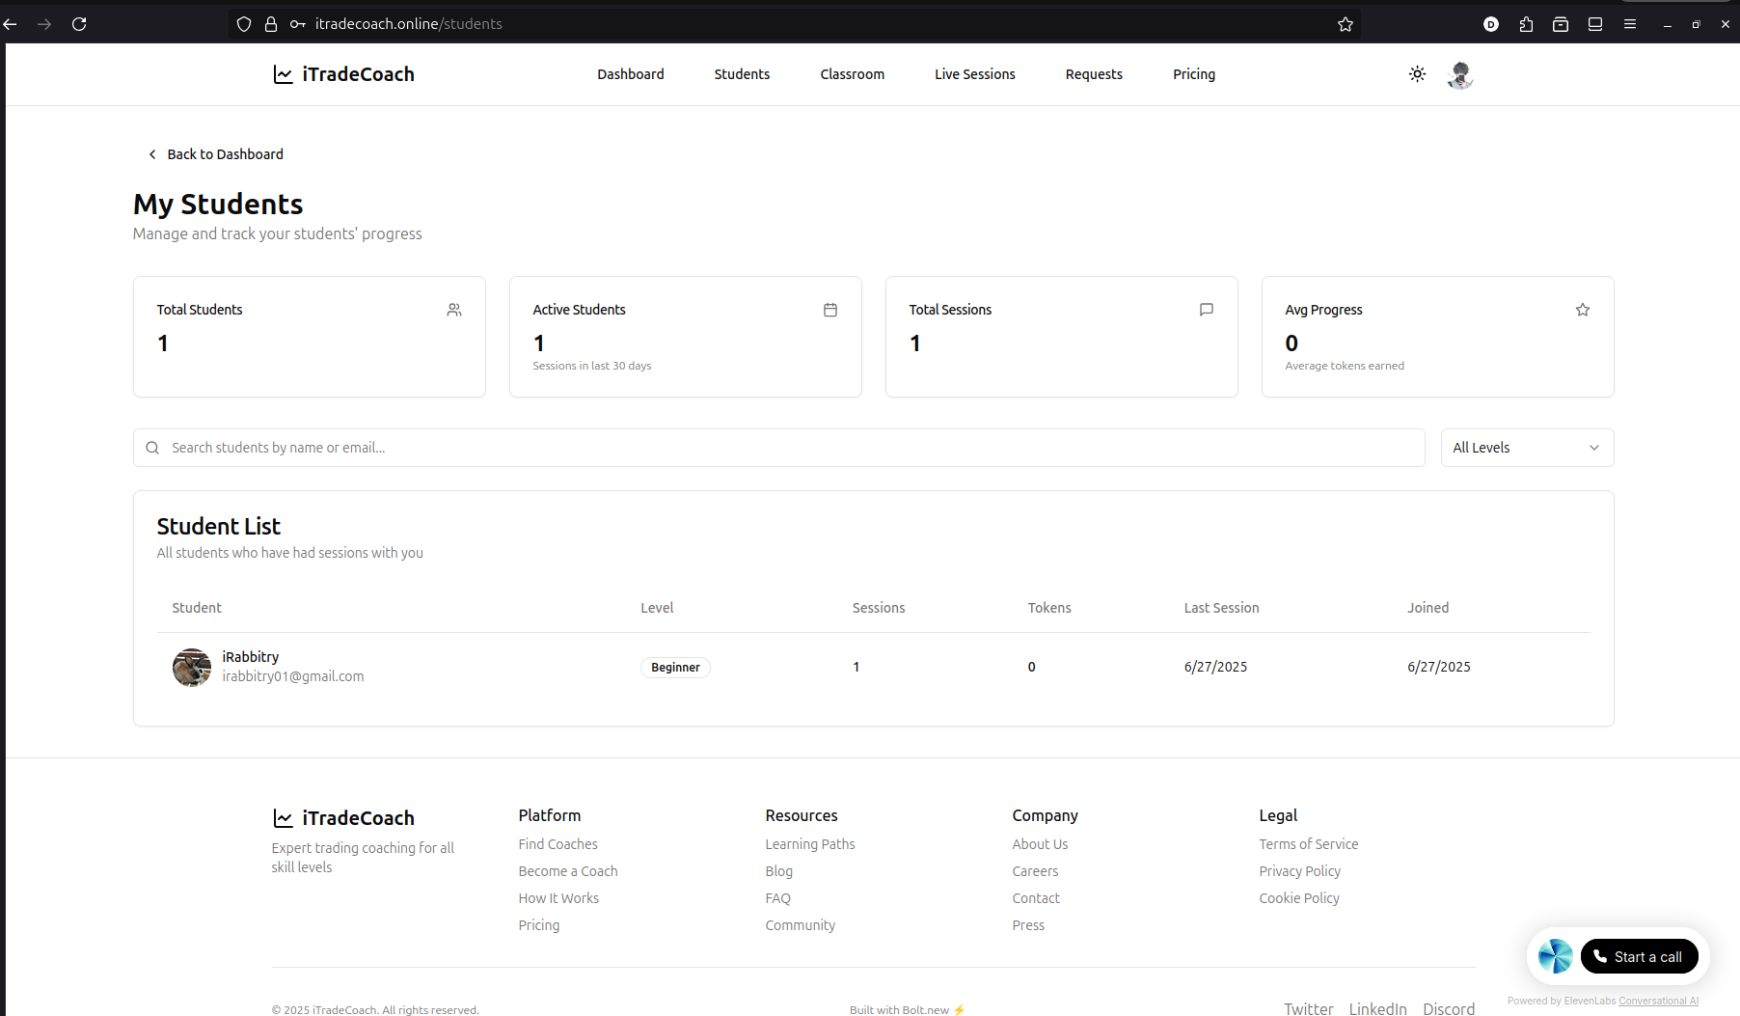Open the Pricing nav item in the header
Screen dimensions: 1740x1016
pos(1194,74)
